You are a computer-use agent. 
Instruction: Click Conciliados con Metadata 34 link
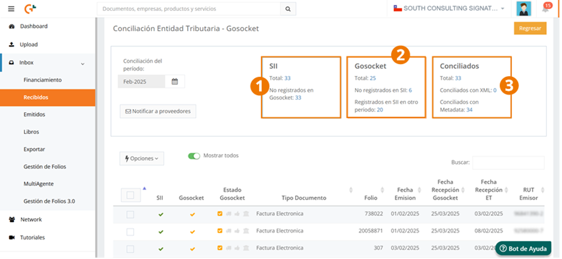pos(469,110)
